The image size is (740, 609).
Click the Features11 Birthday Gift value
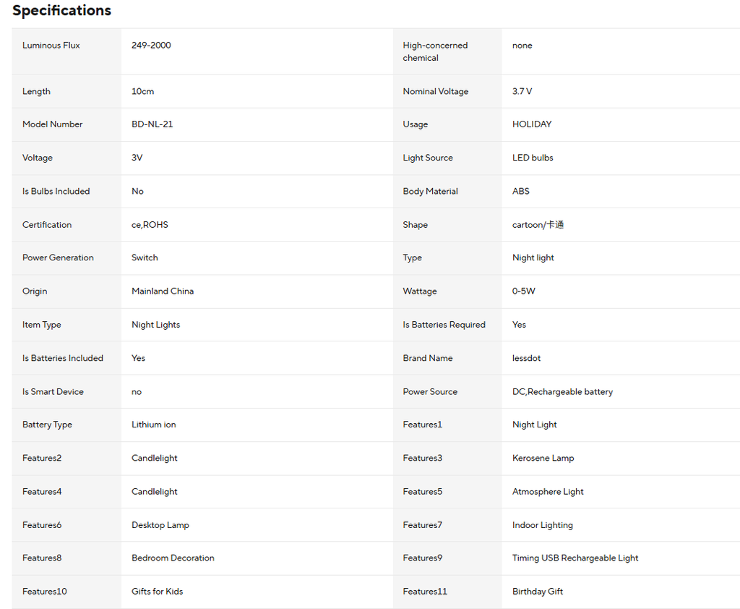point(538,592)
